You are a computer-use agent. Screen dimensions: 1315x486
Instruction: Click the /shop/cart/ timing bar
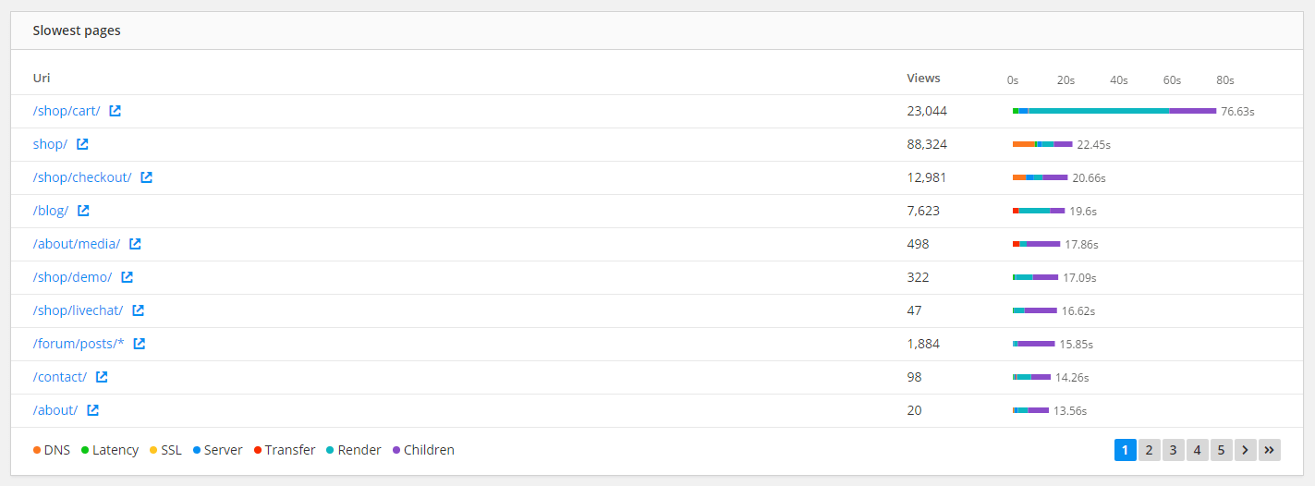[x=1114, y=111]
